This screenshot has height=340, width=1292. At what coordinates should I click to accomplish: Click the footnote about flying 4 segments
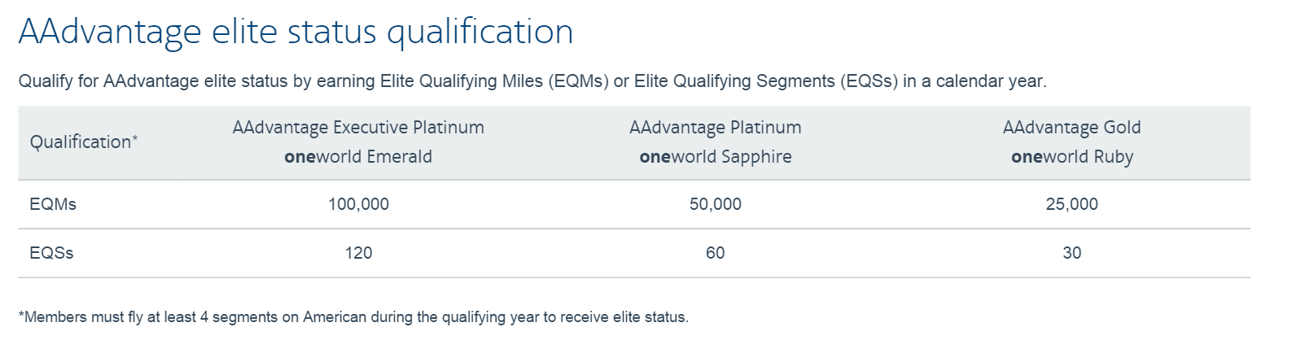pos(353,317)
